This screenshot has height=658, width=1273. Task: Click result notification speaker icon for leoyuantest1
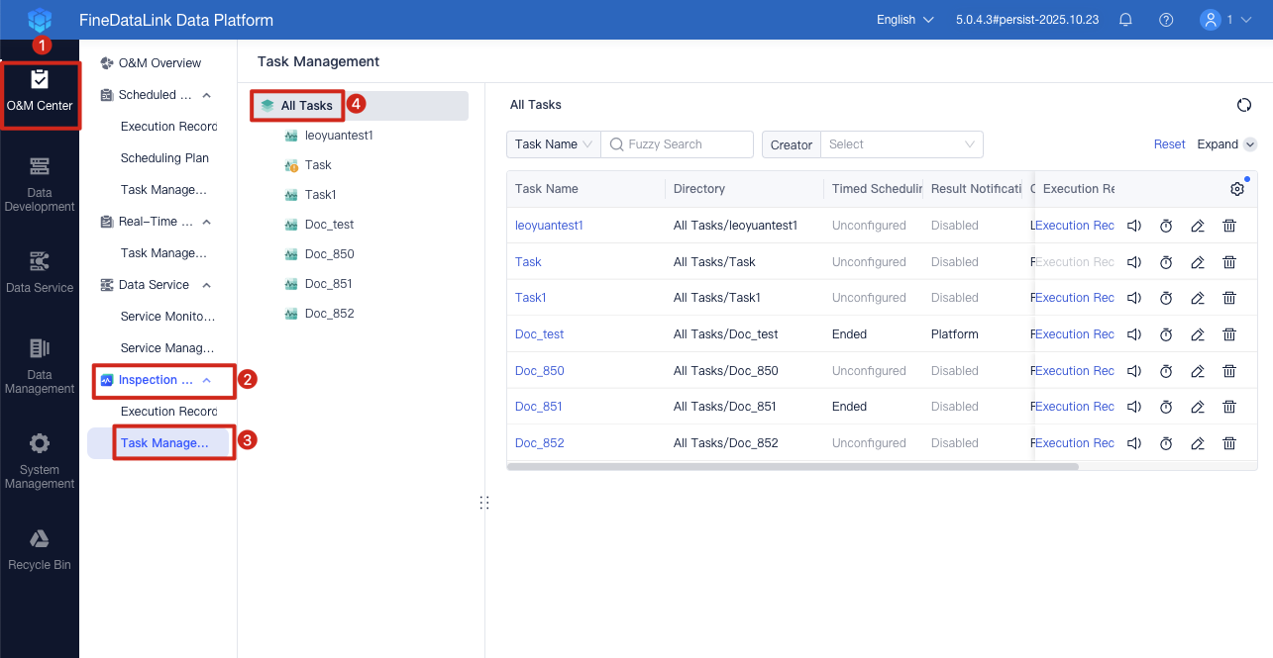(x=1134, y=226)
